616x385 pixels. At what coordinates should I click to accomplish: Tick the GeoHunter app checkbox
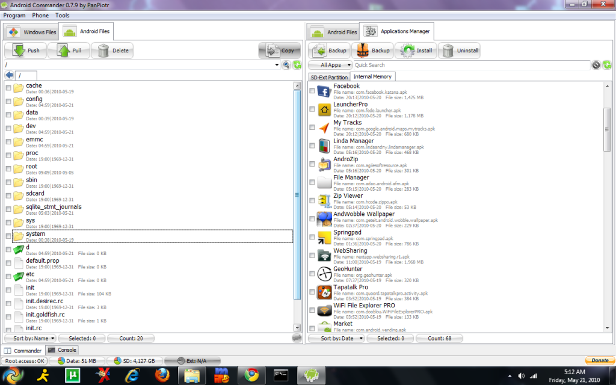tap(312, 274)
